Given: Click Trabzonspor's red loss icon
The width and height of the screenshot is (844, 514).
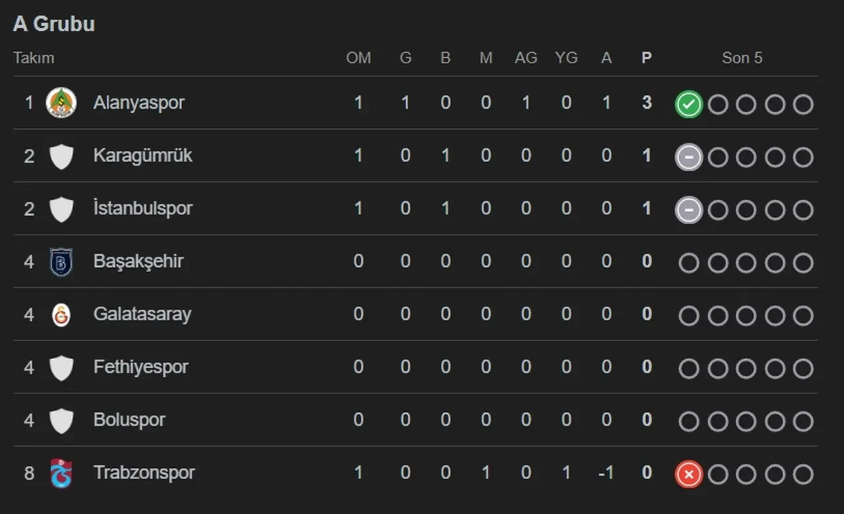Looking at the screenshot, I should (688, 474).
